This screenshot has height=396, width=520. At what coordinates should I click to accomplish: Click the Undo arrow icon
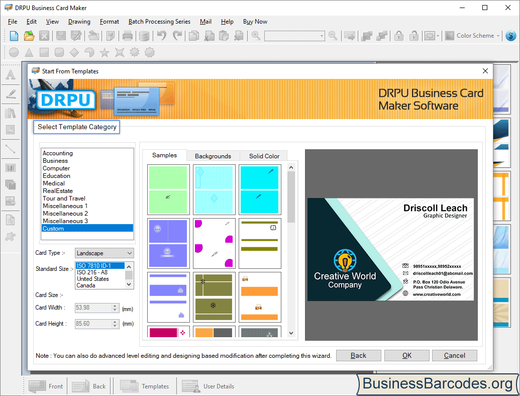161,35
